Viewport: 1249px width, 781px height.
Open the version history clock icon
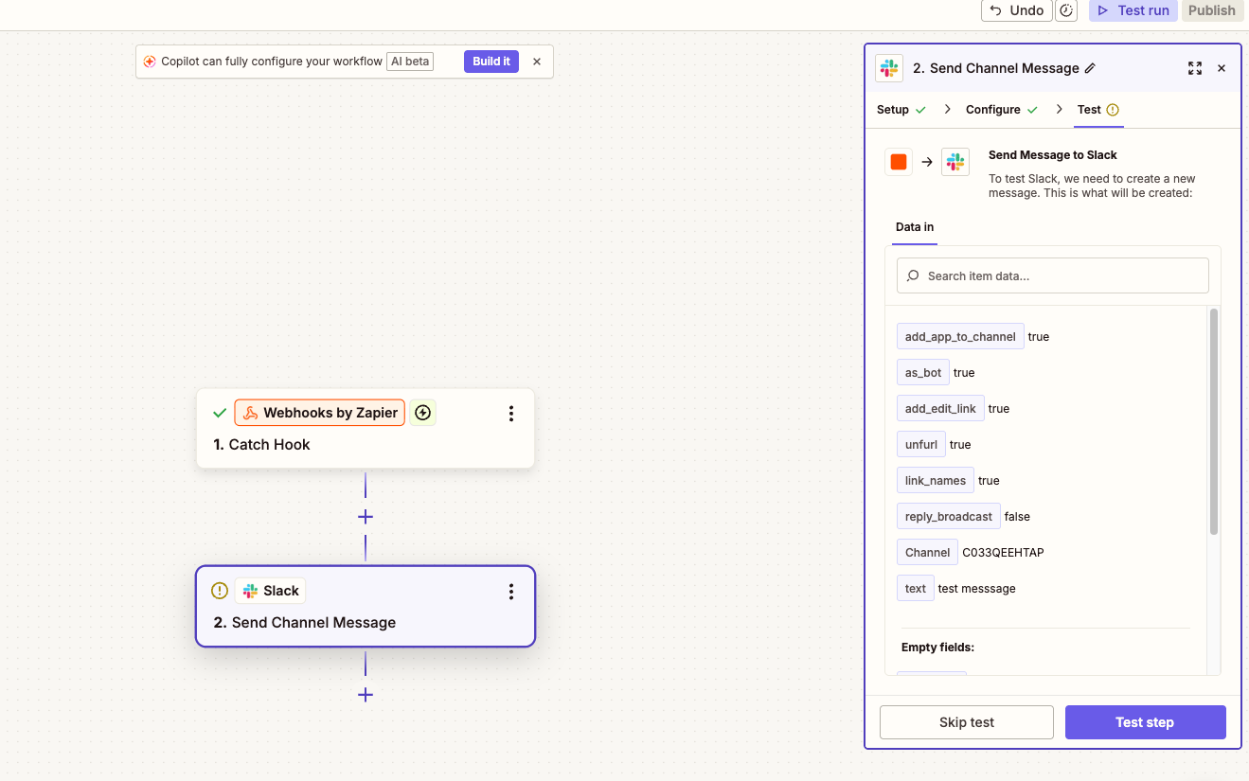[1066, 10]
